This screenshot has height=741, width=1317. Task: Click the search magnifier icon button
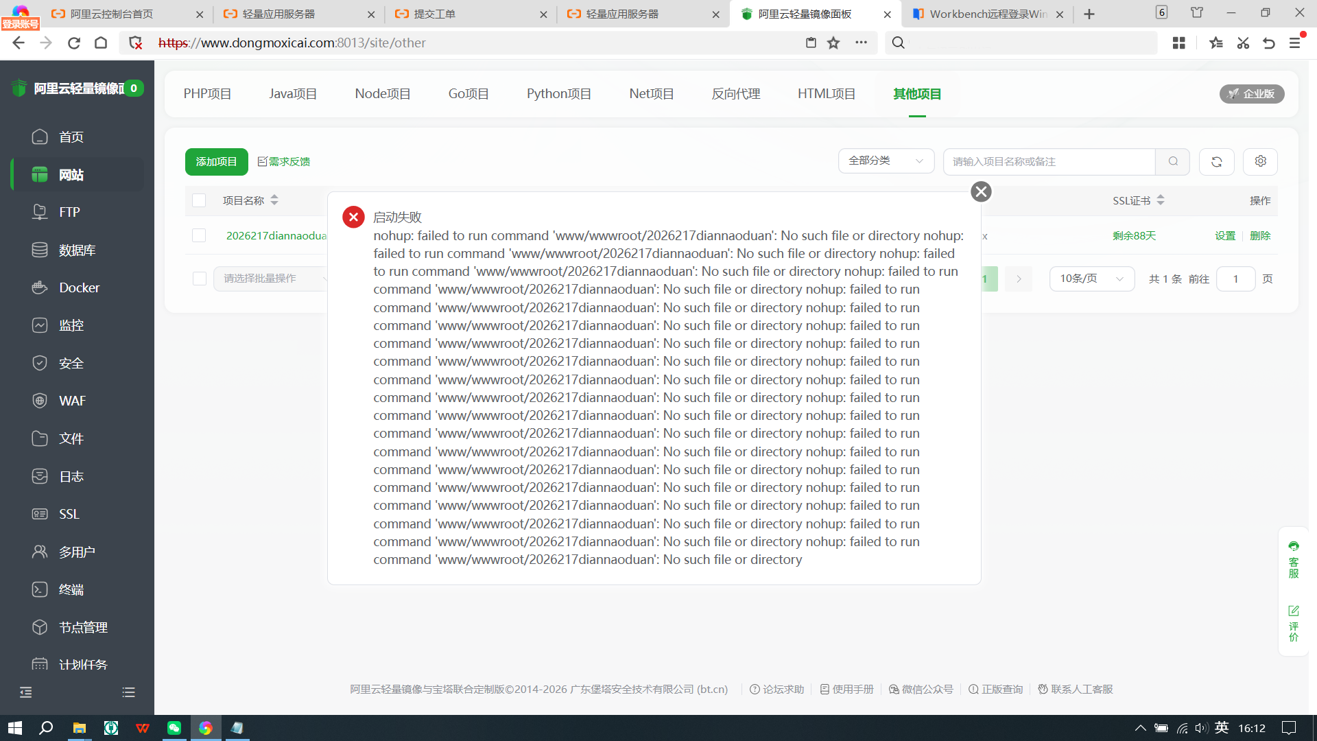point(1173,162)
